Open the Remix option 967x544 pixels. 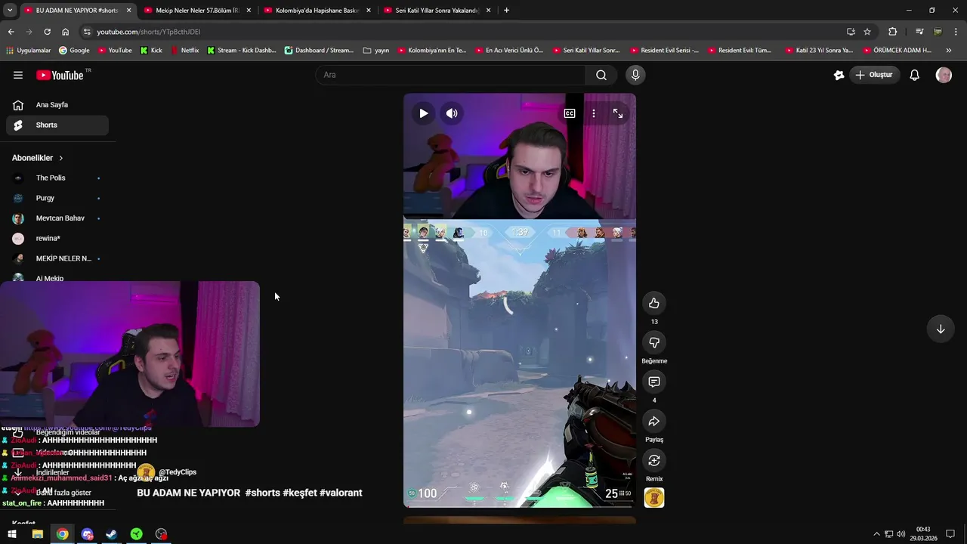(654, 460)
